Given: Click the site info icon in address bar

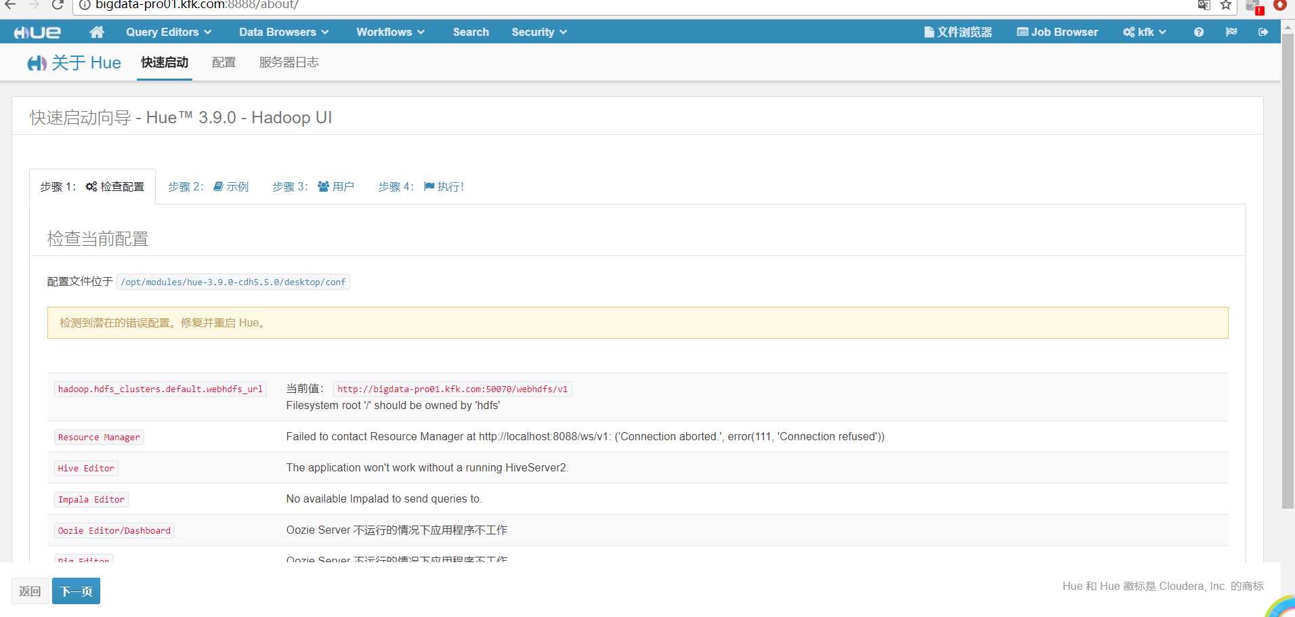Looking at the screenshot, I should [x=85, y=5].
